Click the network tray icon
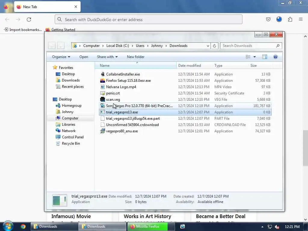Screen dimensions: 308x231 270,227
